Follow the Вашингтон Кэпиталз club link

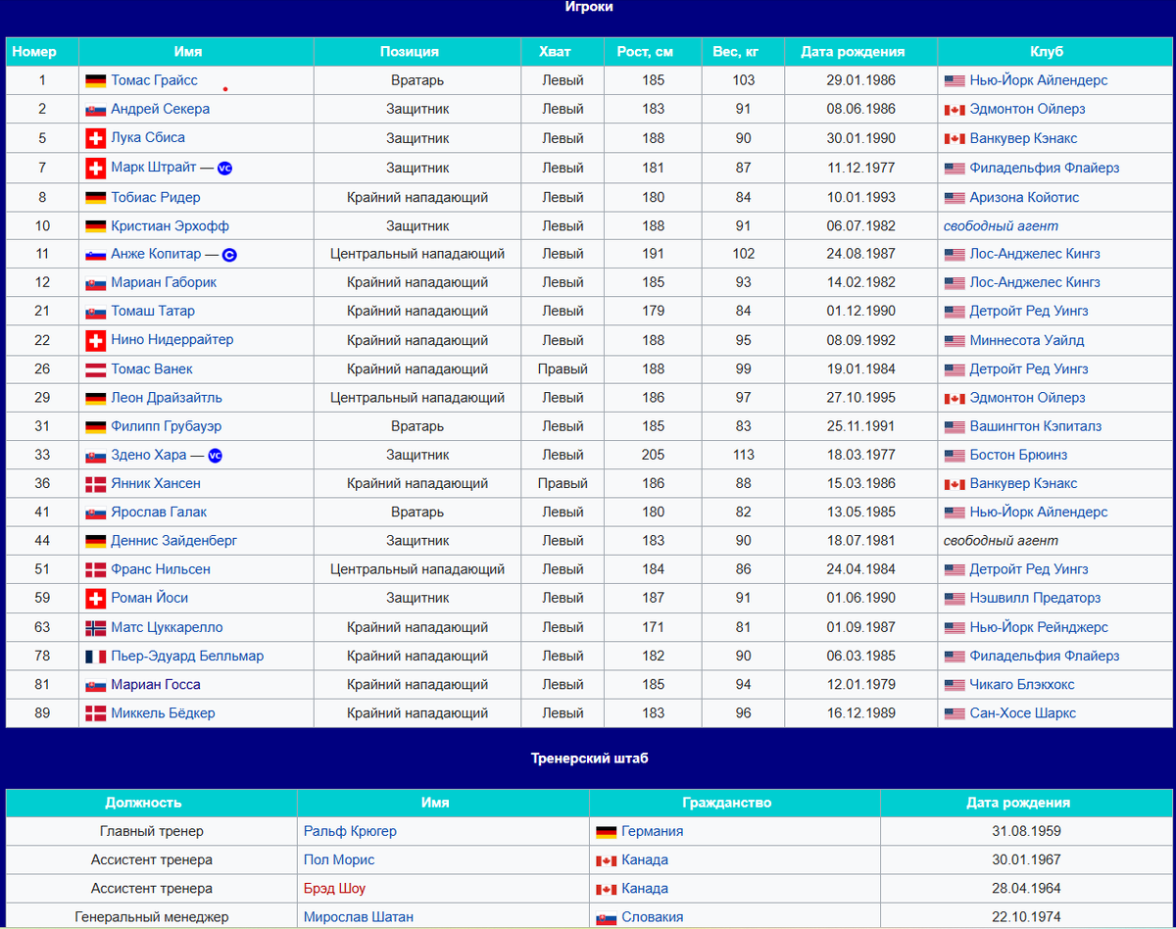(x=1036, y=426)
